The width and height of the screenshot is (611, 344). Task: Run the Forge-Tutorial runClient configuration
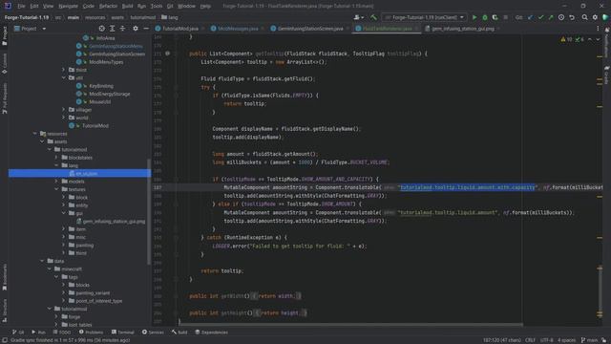(x=474, y=17)
